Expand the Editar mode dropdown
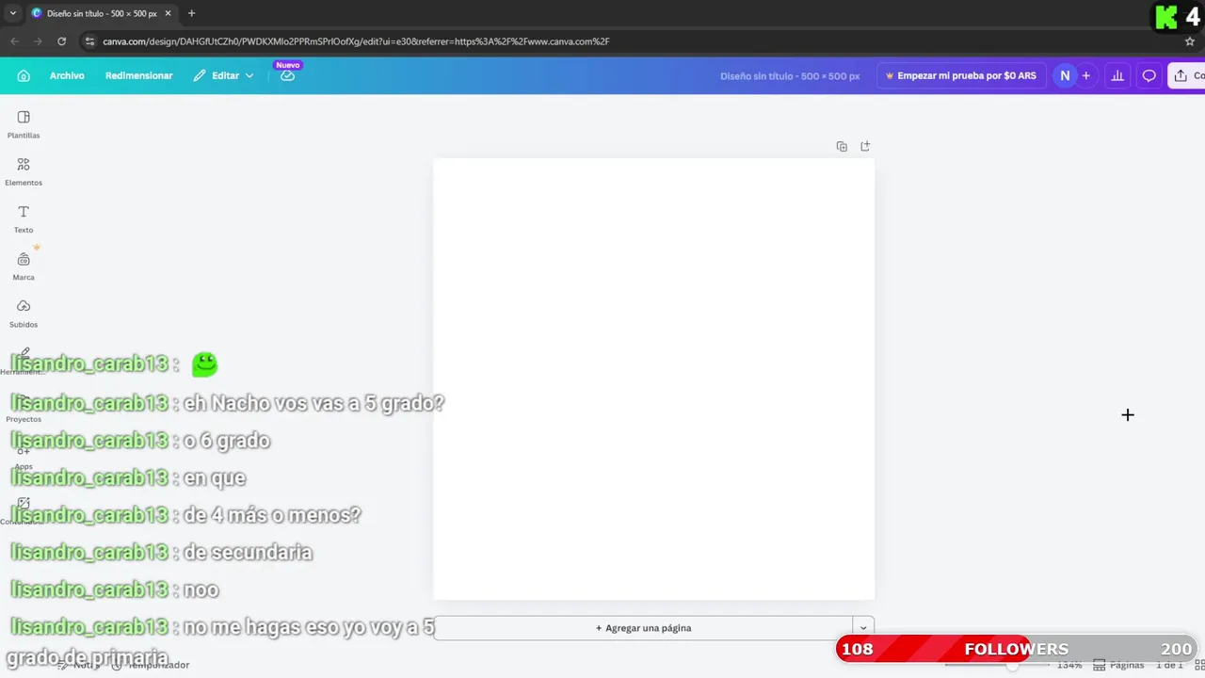 coord(223,75)
